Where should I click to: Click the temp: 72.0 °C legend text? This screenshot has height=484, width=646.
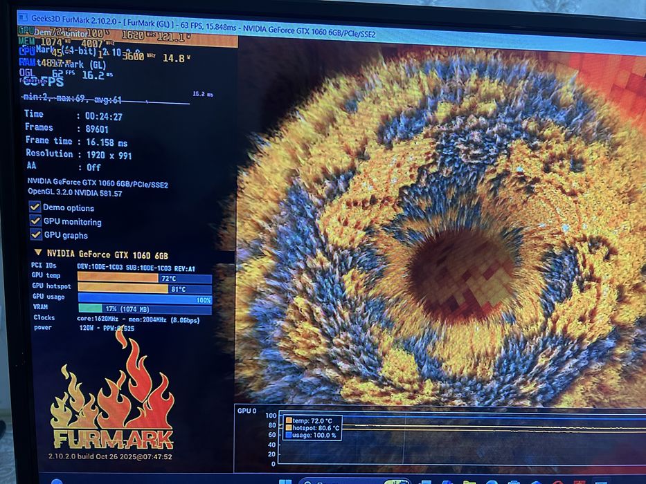click(312, 420)
